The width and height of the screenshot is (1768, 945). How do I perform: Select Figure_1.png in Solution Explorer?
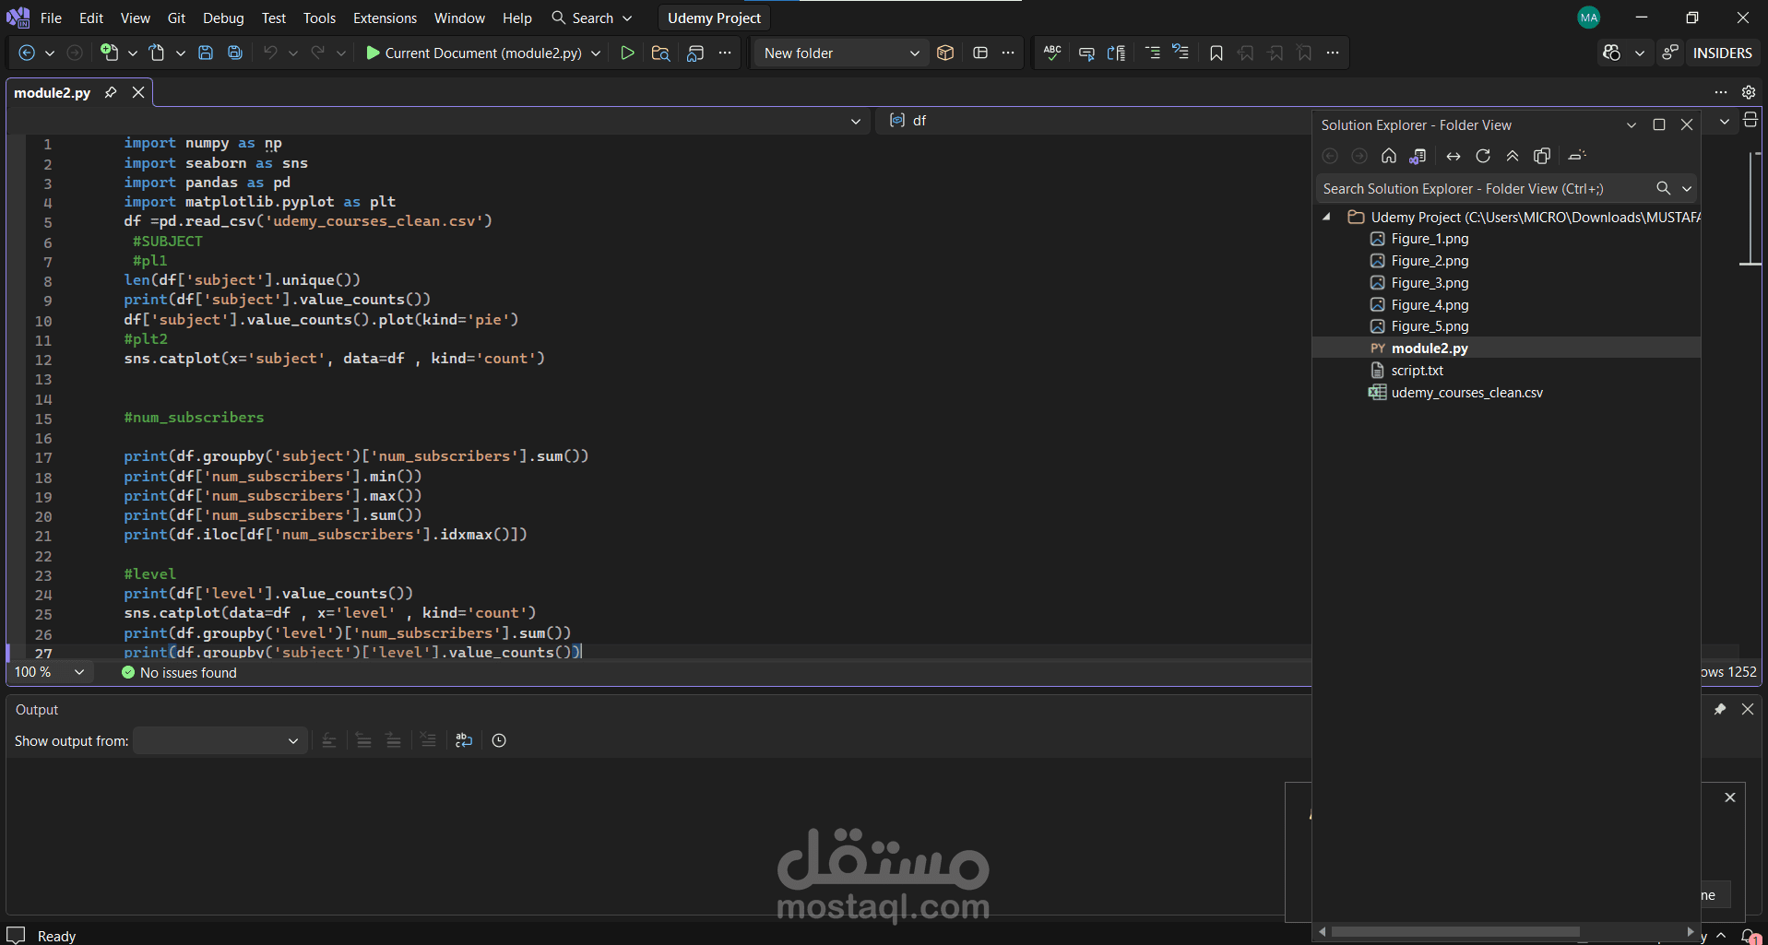pyautogui.click(x=1430, y=239)
